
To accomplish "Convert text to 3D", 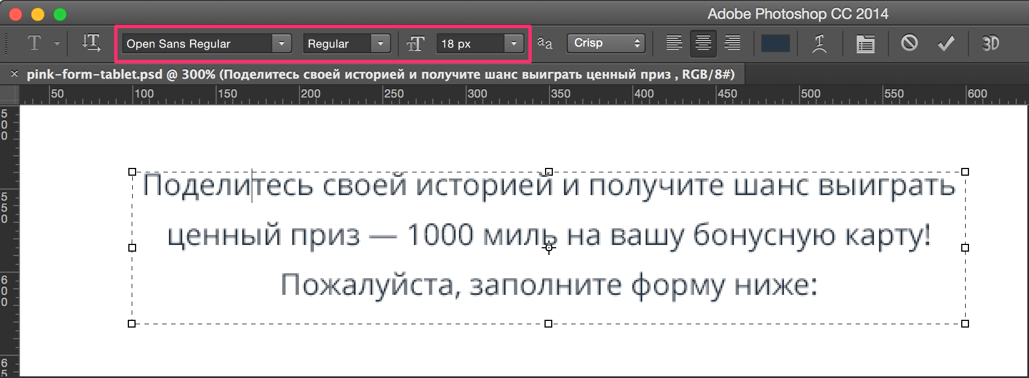I will pos(990,43).
